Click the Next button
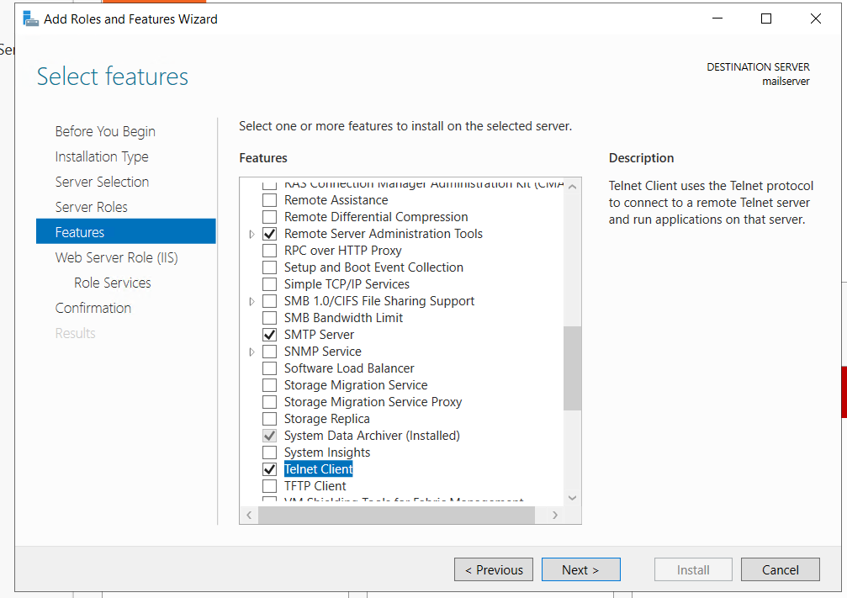 (x=580, y=570)
